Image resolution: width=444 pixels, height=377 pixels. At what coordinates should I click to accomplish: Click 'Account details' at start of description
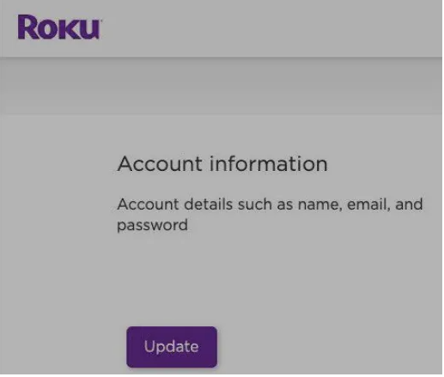(x=175, y=204)
